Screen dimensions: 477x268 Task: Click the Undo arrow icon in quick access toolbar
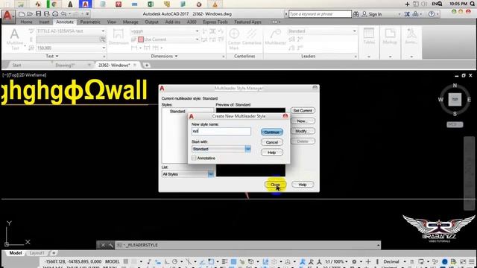pyautogui.click(x=63, y=14)
